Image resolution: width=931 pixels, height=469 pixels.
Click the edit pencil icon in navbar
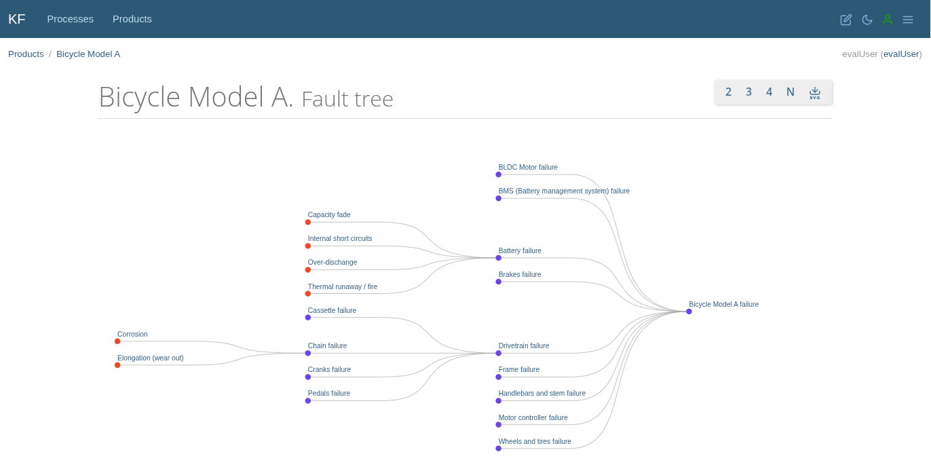tap(845, 20)
